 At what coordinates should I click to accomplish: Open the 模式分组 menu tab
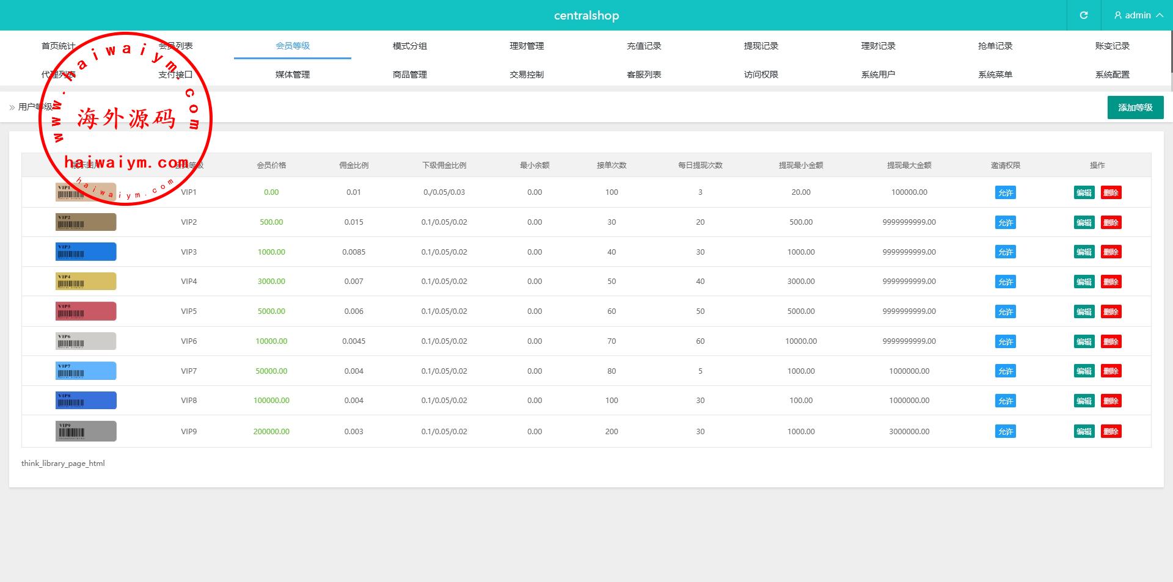click(x=409, y=46)
